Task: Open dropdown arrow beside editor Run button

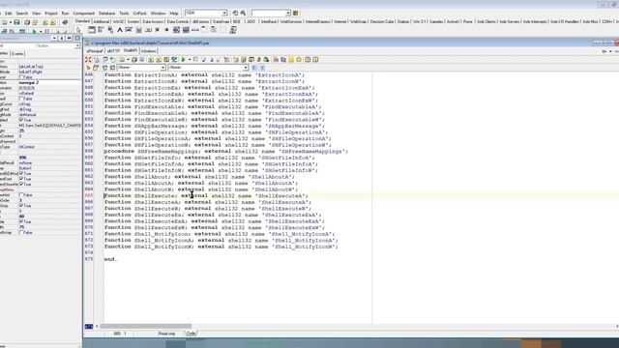Action: click(190, 60)
